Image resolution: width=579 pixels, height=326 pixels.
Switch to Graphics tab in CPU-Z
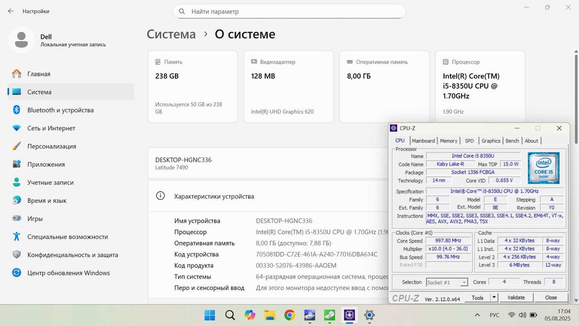(x=491, y=141)
